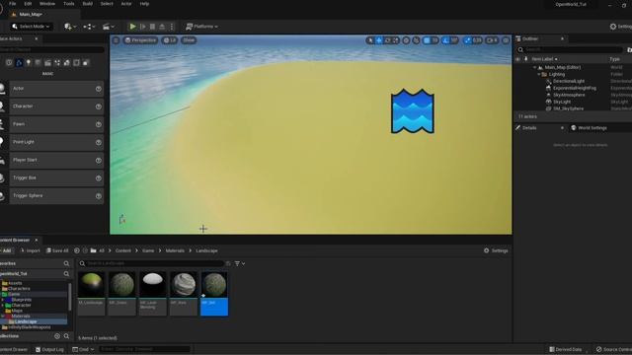This screenshot has height=355, width=632.
Task: Select ExponentialHeightFog in Outliner
Action: [574, 88]
